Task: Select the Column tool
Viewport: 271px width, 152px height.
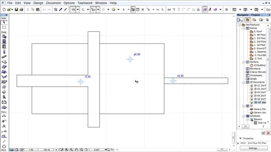Action: click(x=4, y=52)
